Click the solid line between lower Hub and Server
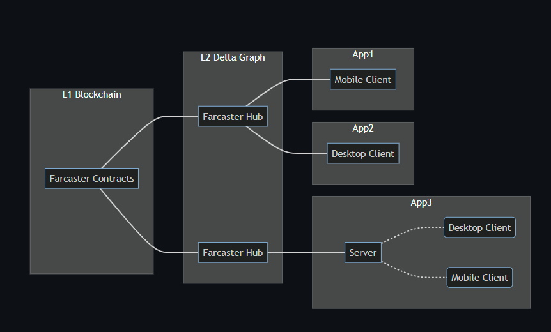551x332 pixels. click(307, 253)
